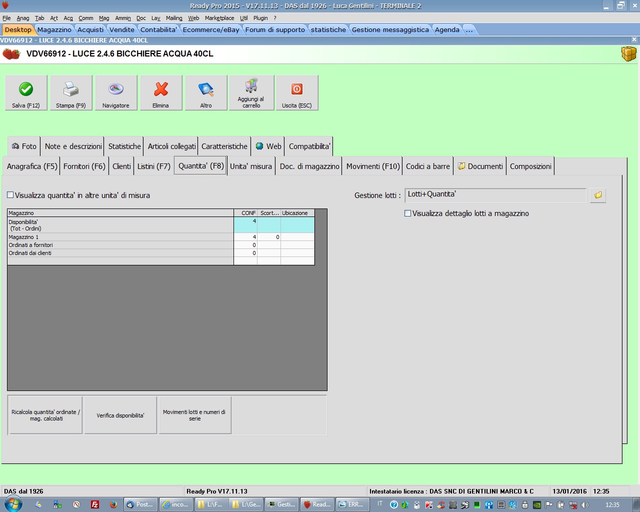Tick Visualizza dettaglio lotti a magazzino
Viewport: 640px width, 512px height.
tap(408, 213)
